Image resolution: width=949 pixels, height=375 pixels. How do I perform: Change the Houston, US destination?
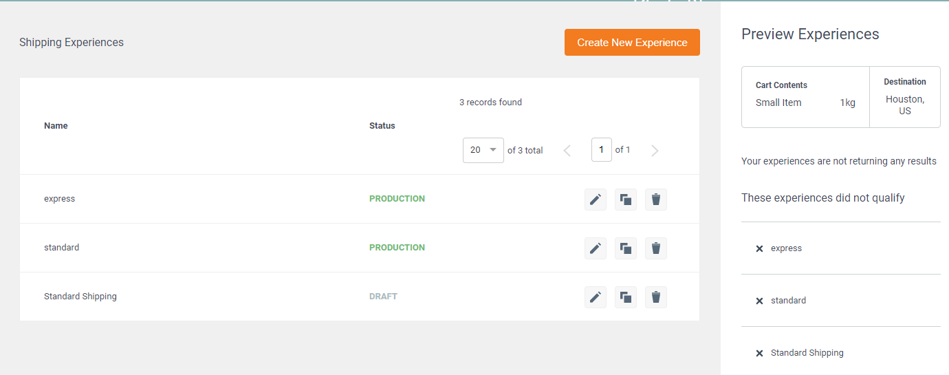click(905, 97)
